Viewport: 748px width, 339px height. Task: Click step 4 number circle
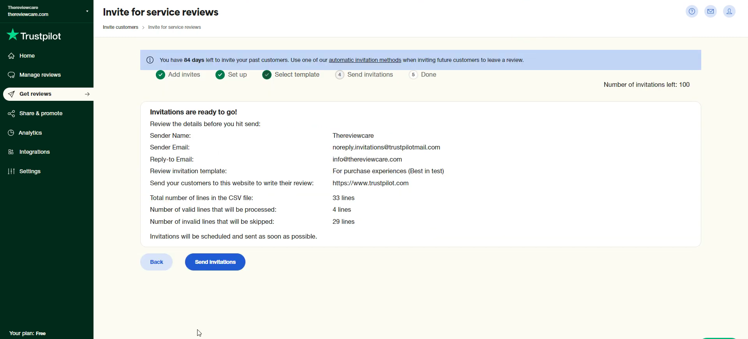pos(340,75)
